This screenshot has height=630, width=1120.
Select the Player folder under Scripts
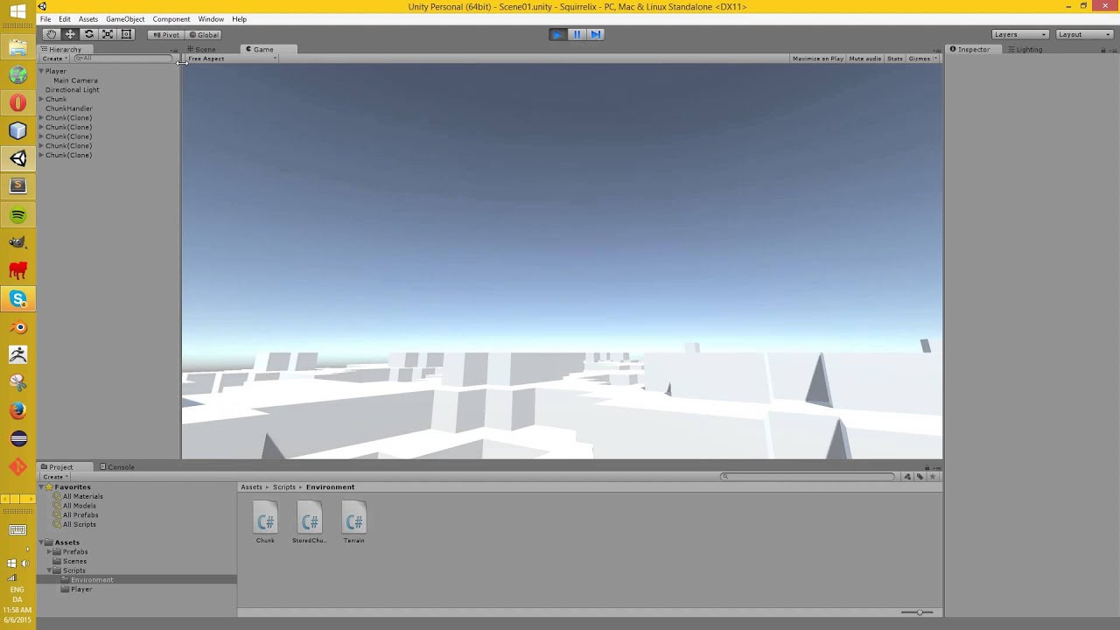[x=80, y=589]
